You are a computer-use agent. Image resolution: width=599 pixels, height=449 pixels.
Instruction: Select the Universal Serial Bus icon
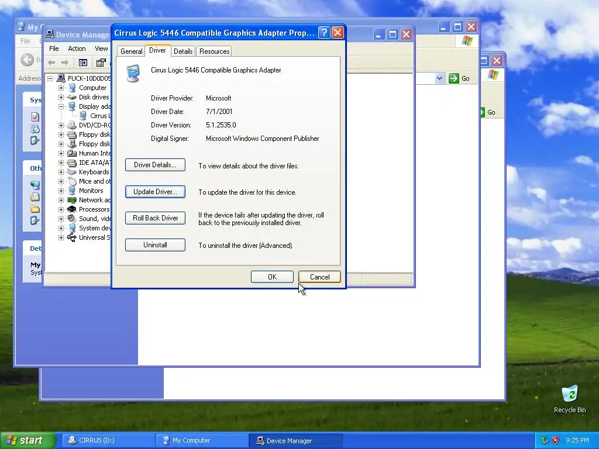pyautogui.click(x=72, y=237)
